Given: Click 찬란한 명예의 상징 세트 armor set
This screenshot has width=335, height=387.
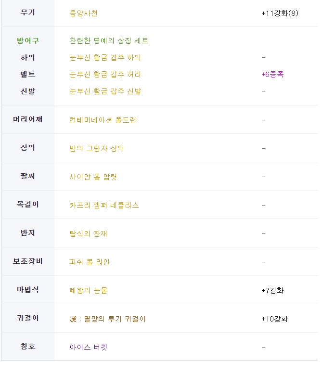Looking at the screenshot, I should [109, 40].
